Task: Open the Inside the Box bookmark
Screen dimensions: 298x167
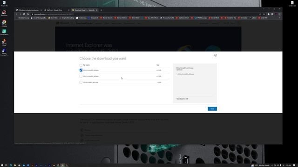Action: (230, 18)
